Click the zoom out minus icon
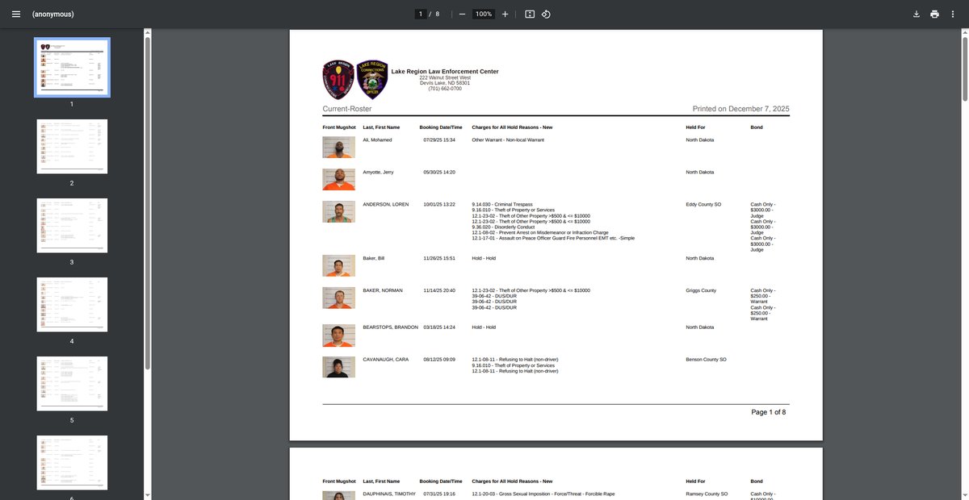This screenshot has height=500, width=969. point(462,14)
